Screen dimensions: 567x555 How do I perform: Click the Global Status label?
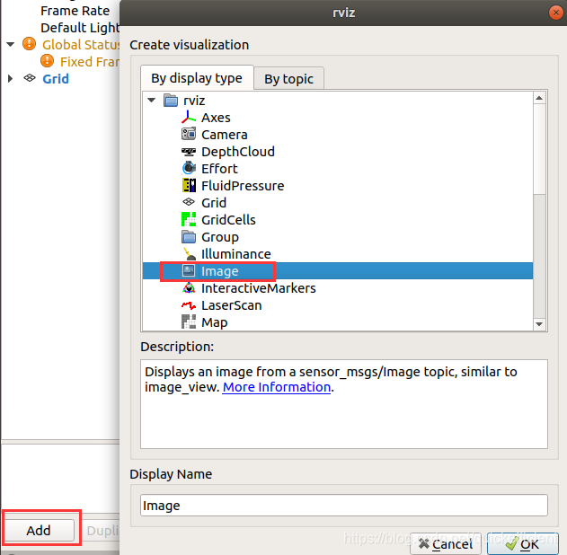click(x=81, y=45)
